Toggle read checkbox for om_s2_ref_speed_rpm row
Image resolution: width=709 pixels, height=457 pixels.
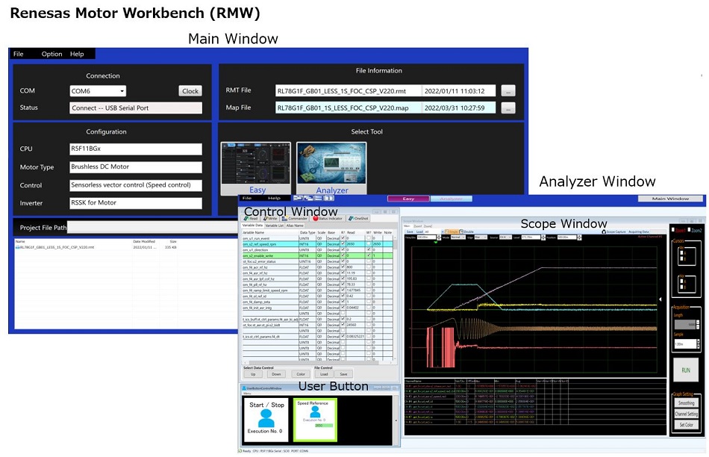point(343,243)
